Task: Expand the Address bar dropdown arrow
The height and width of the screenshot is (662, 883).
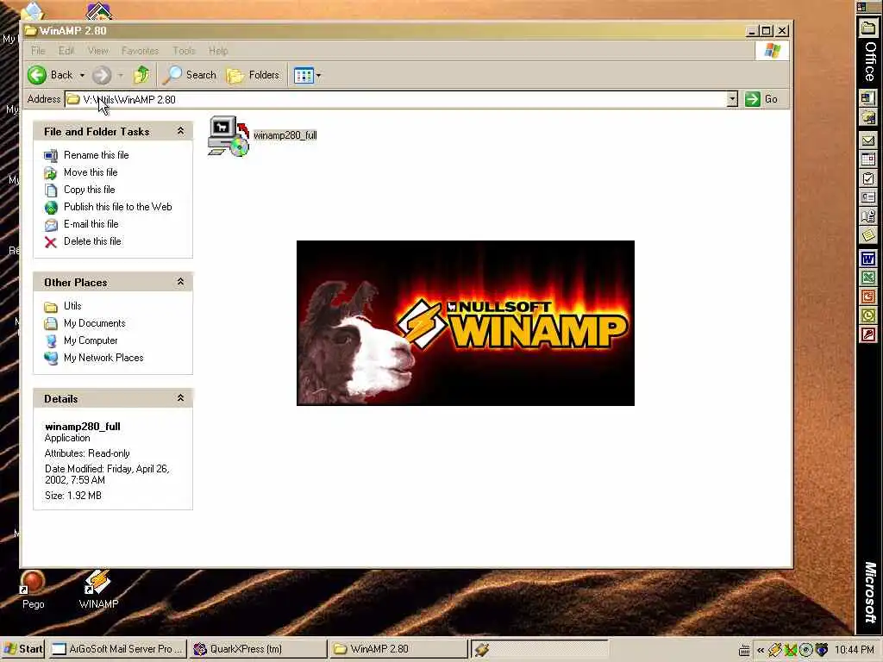Action: coord(731,100)
